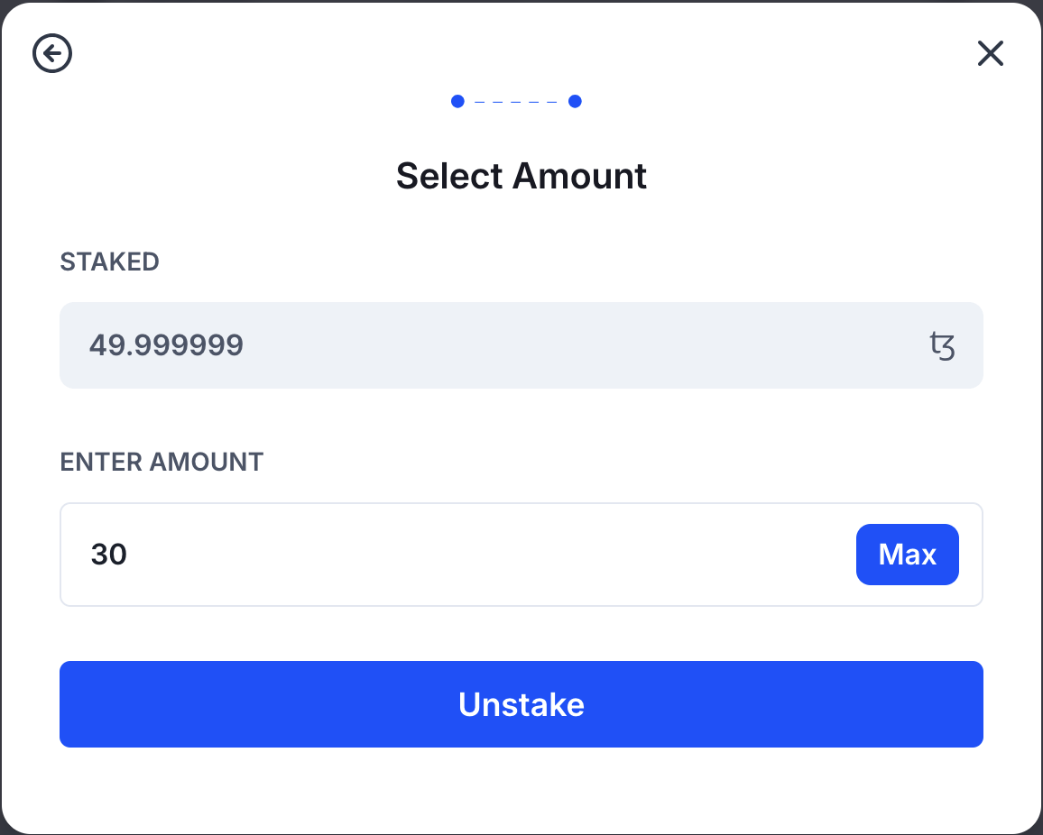Screen dimensions: 1043x835
Task: Focus the Enter Amount input field
Action: pos(451,555)
